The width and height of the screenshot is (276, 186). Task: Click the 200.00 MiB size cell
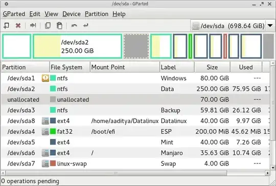point(212,132)
